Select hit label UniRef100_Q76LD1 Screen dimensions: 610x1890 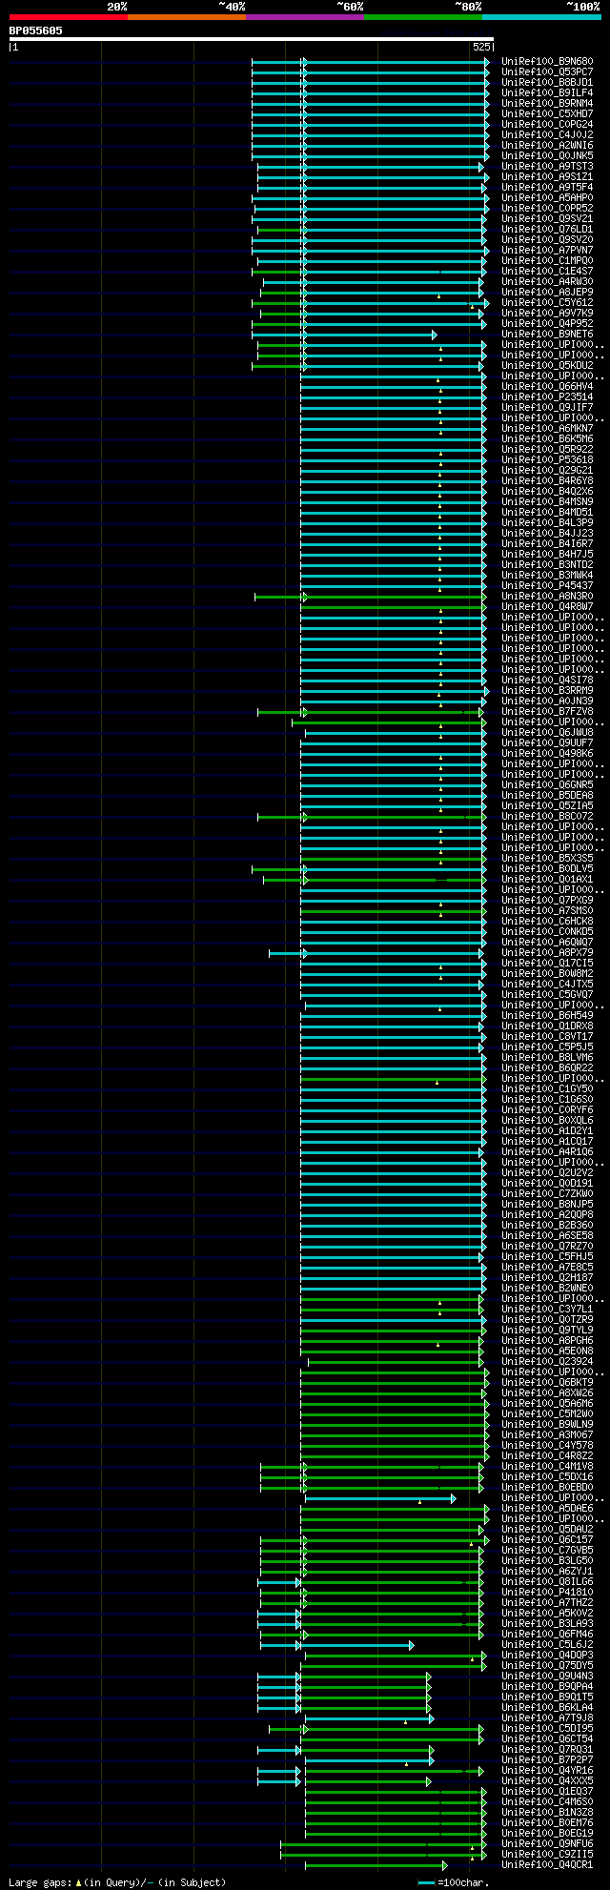(547, 229)
